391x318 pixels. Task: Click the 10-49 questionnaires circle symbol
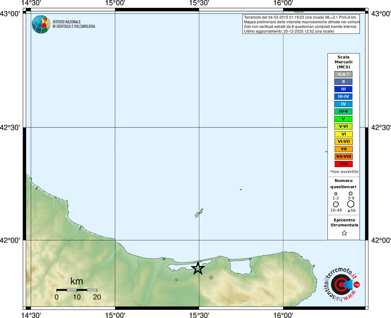[x=336, y=204]
